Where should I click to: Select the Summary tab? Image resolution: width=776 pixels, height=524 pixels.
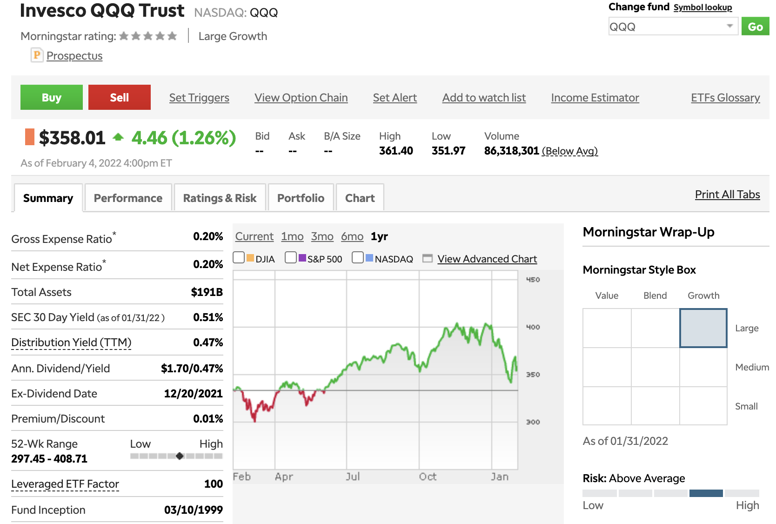pos(48,198)
